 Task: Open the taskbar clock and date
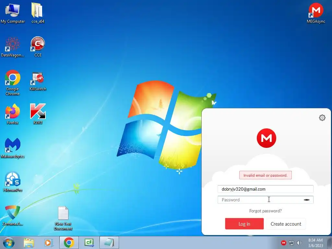coord(315,243)
